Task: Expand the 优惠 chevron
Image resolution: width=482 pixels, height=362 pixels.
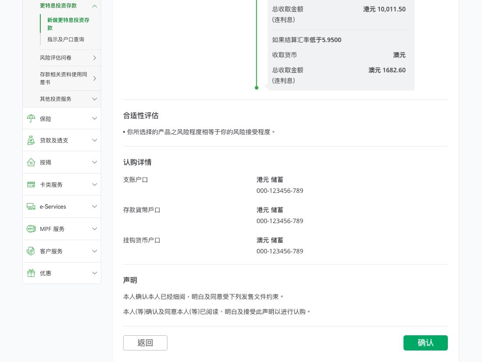Action: tap(95, 273)
